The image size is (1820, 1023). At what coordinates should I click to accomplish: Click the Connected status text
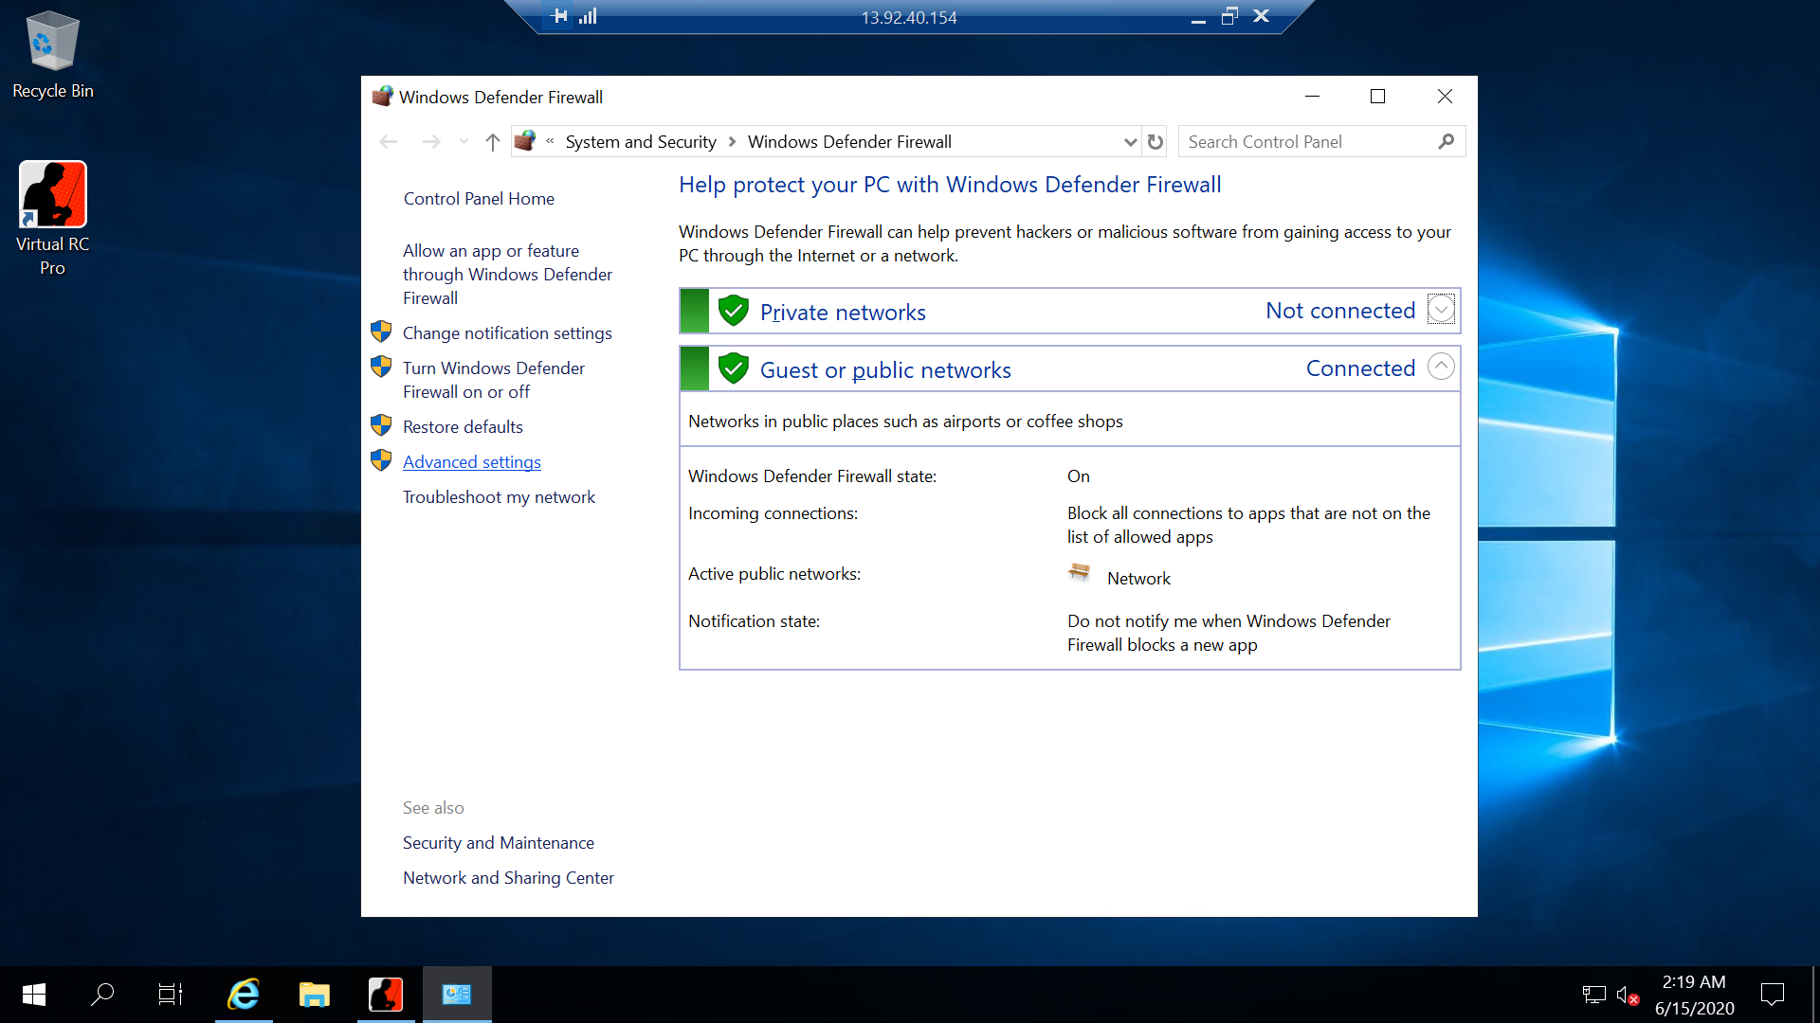click(x=1360, y=368)
